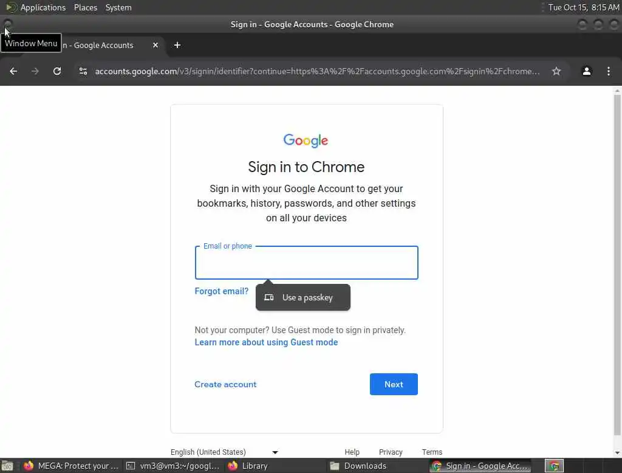Open the Privacy footer link
622x473 pixels.
pyautogui.click(x=391, y=452)
